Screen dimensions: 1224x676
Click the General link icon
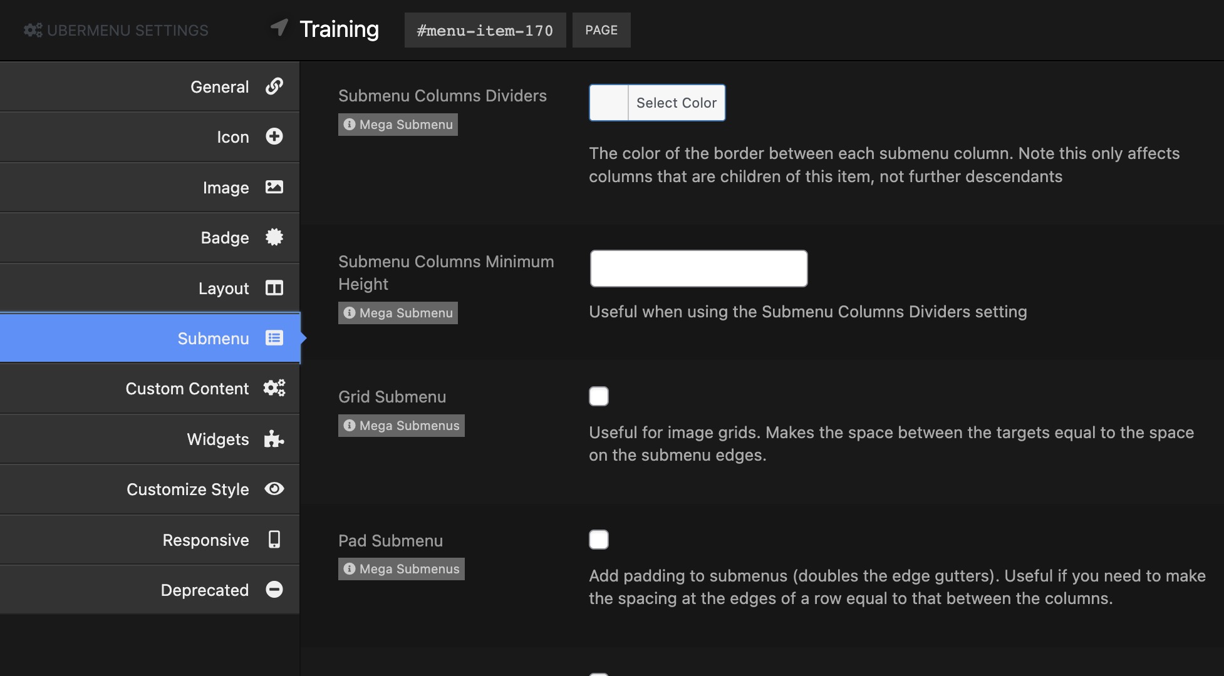tap(274, 86)
